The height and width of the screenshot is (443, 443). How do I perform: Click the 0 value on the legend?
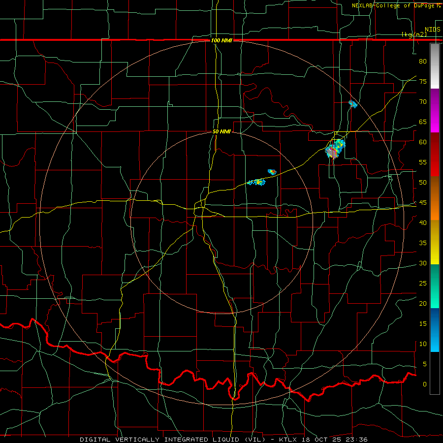click(x=425, y=384)
